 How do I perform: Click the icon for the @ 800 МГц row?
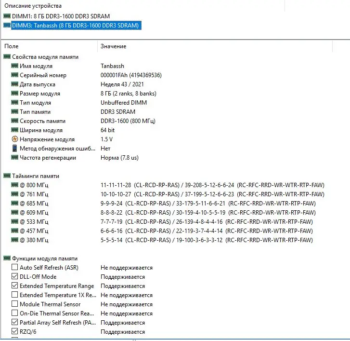[x=14, y=185]
